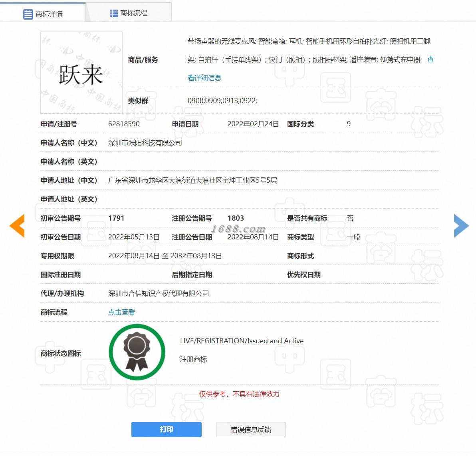
Task: Select agency name 深圳市合信知识产权代理有限公司
Action: 159,293
